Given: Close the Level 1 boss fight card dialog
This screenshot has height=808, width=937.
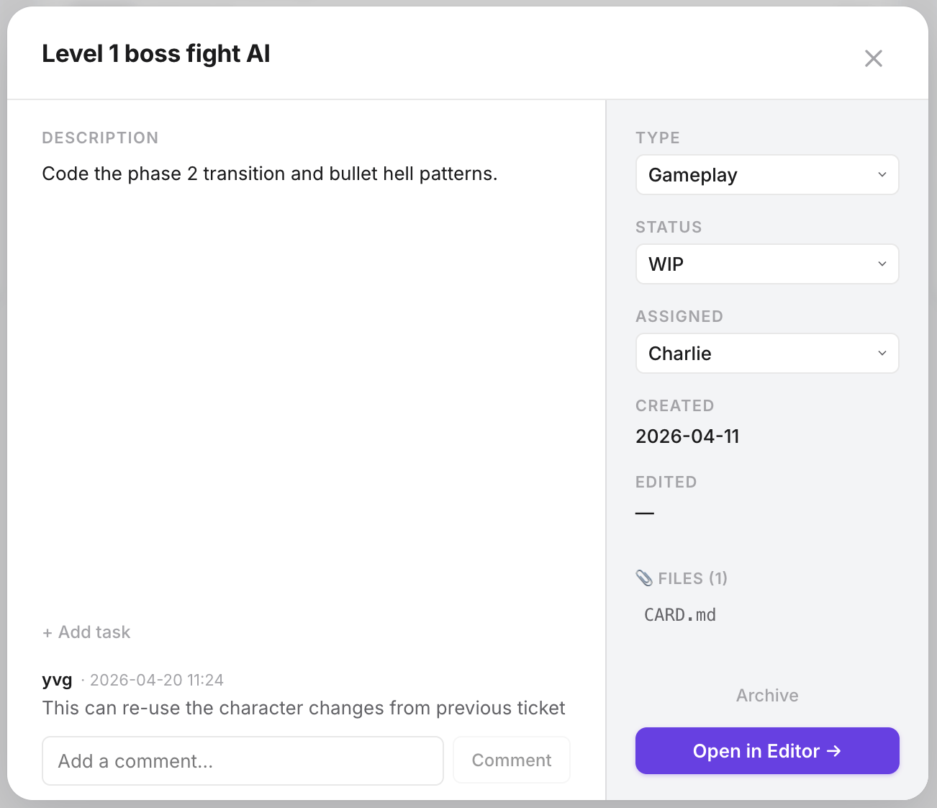Looking at the screenshot, I should tap(873, 58).
